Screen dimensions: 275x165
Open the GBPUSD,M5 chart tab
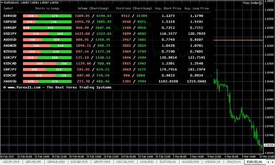(33, 162)
